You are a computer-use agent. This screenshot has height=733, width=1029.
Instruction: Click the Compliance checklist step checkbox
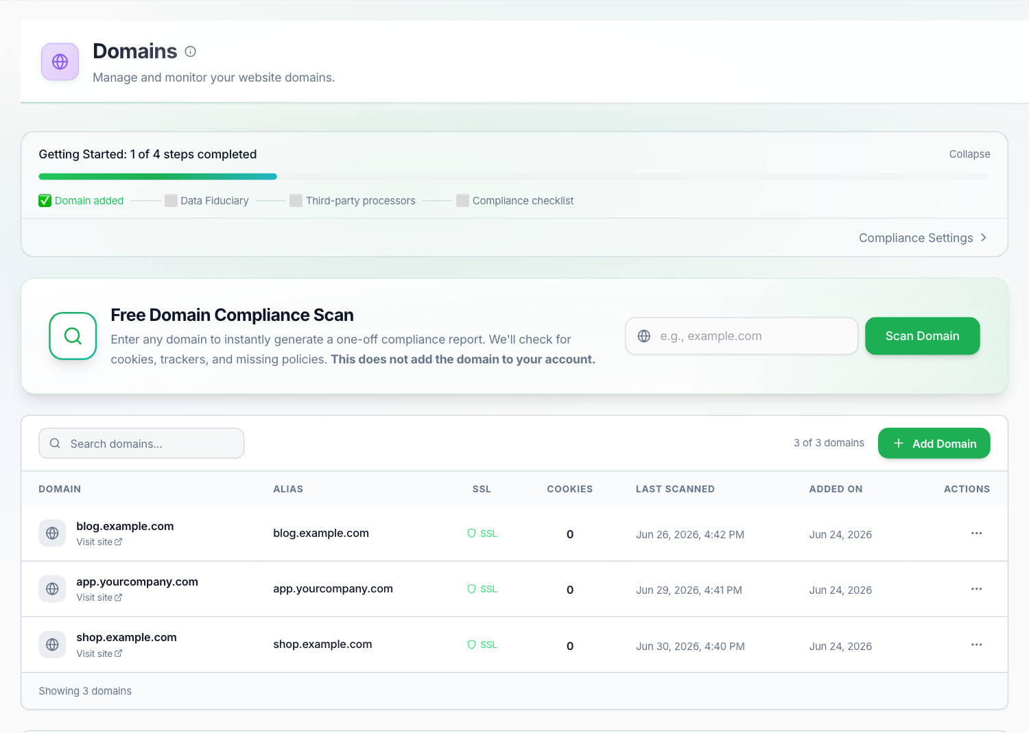coord(463,201)
